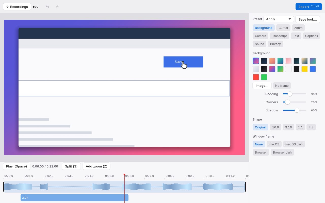Open the Transcript tab
The height and width of the screenshot is (203, 325).
point(279,36)
